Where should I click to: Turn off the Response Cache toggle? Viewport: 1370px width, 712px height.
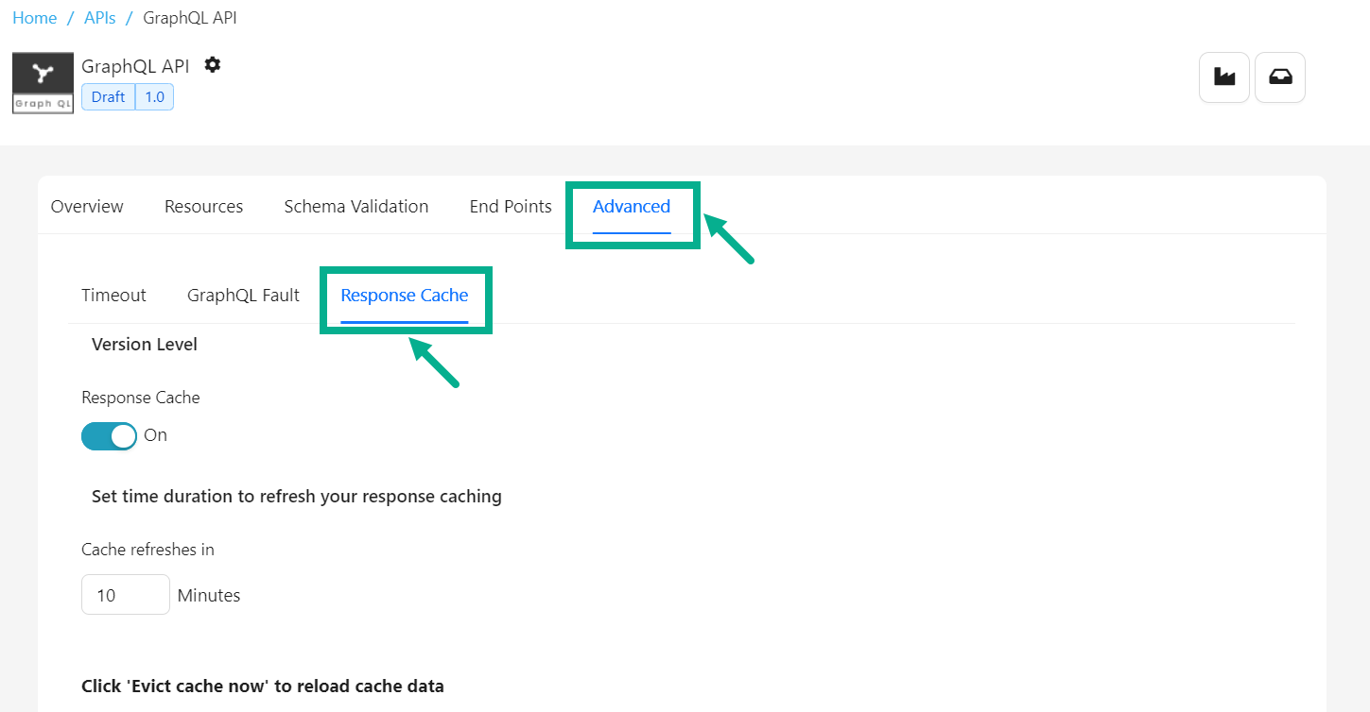tap(109, 435)
